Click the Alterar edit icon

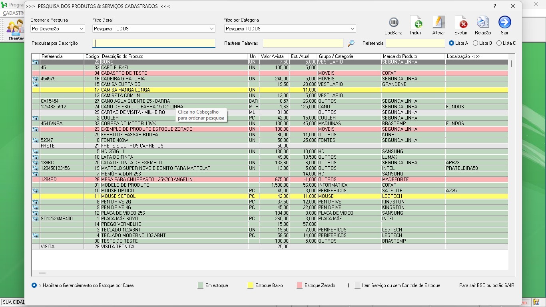(x=438, y=23)
